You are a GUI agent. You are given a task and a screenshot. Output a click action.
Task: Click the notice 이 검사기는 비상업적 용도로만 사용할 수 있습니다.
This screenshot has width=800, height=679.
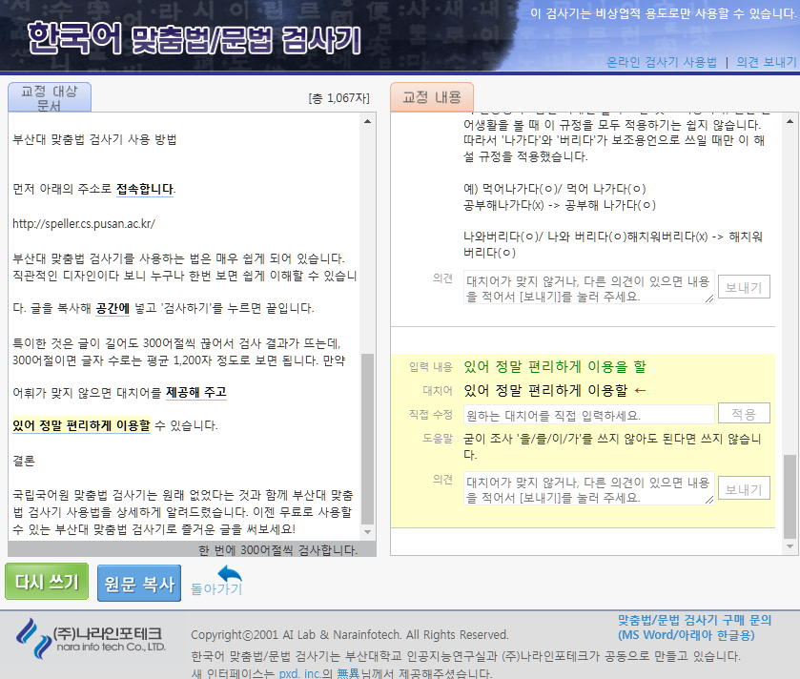click(x=664, y=13)
